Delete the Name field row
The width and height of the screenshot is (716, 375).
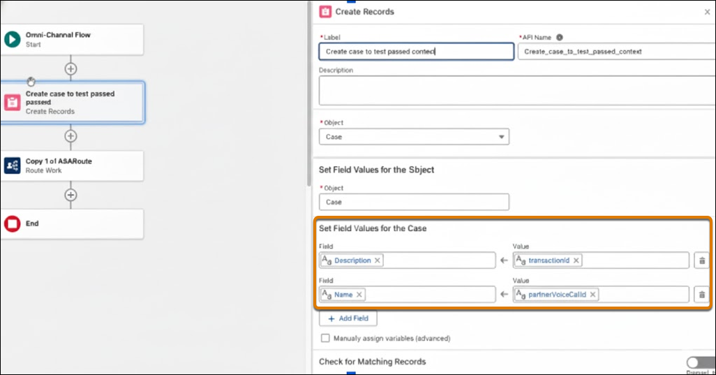[702, 295]
